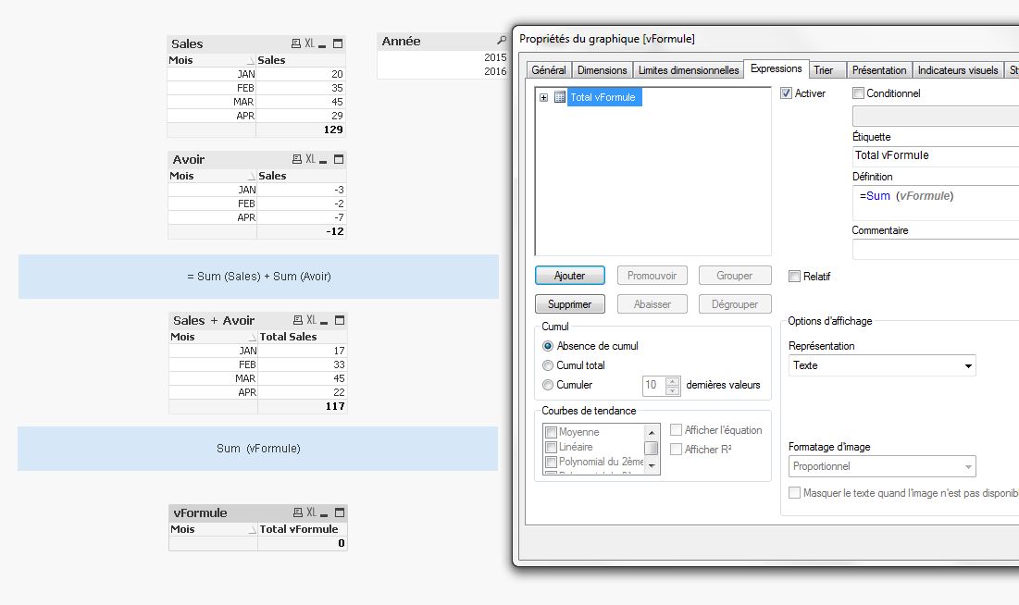Screen dimensions: 1019x605
Task: Switch to the Présentation tab
Action: point(878,70)
